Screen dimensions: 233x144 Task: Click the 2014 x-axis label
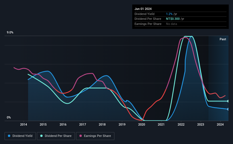click(x=24, y=124)
